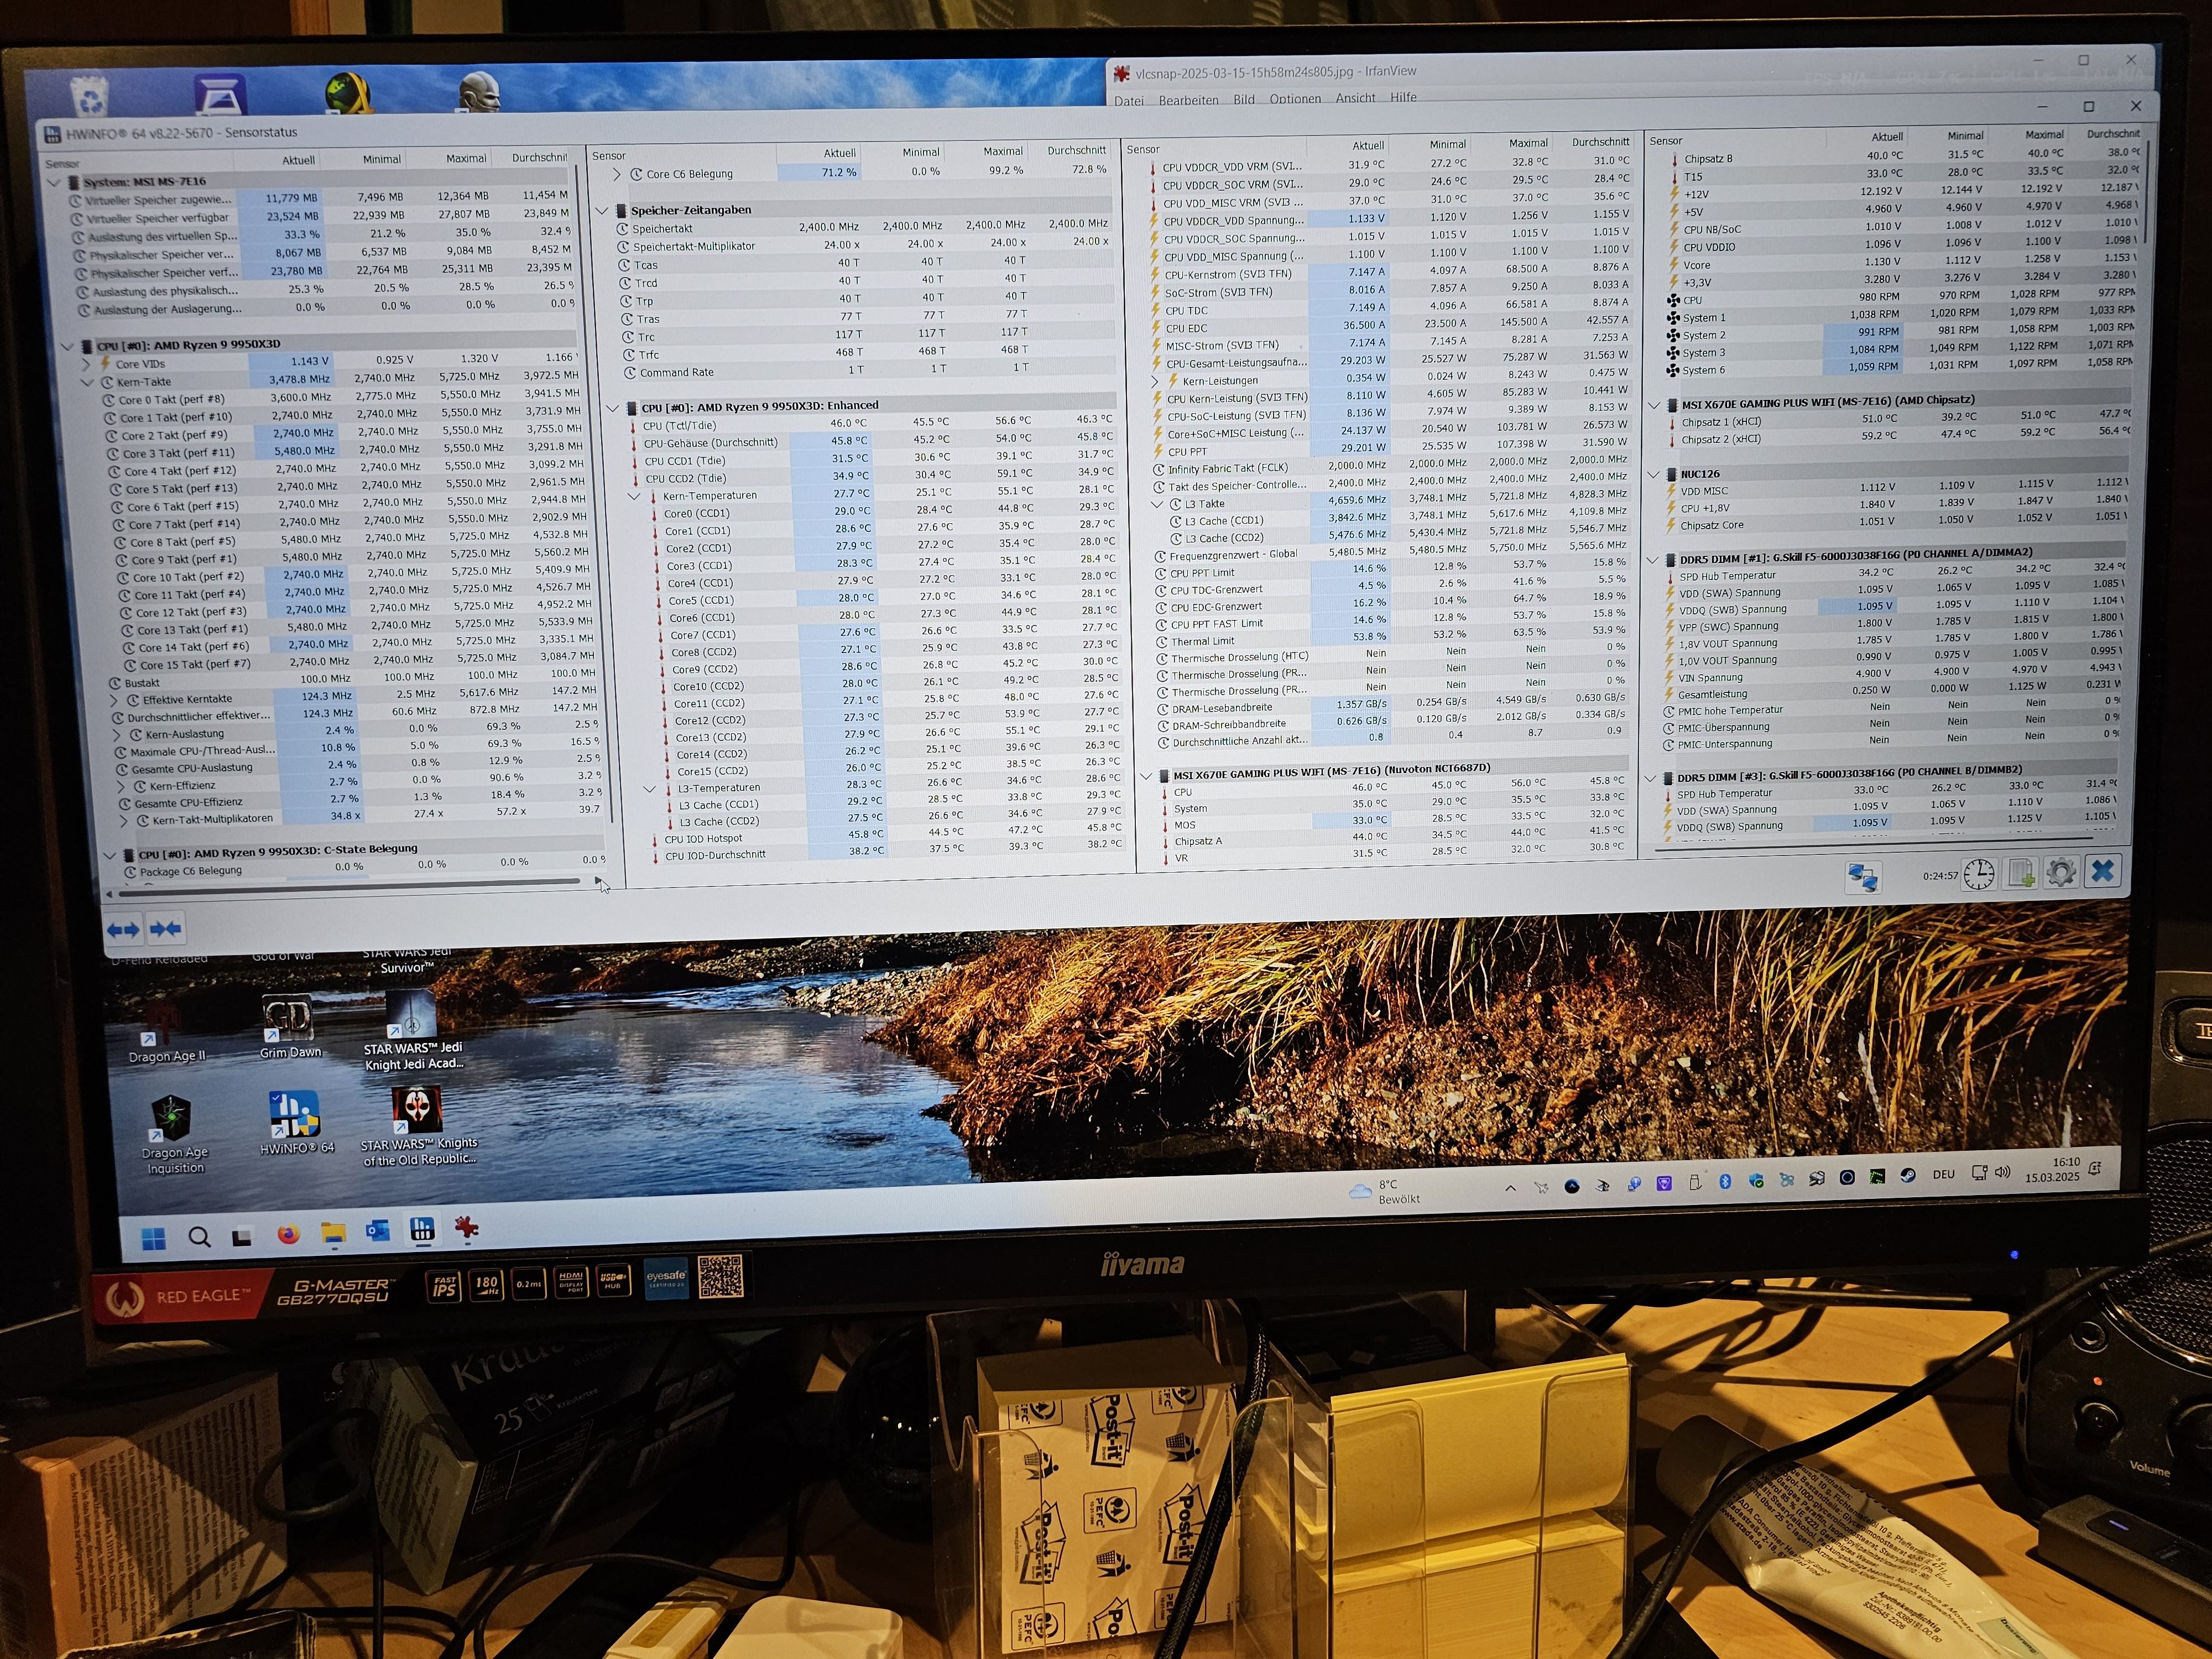Collapse the Speicher-Zeitangaben section
The height and width of the screenshot is (1659, 2212).
tap(602, 211)
